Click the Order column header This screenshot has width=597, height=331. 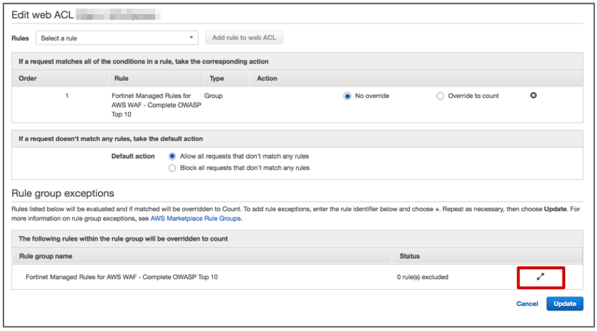click(28, 78)
